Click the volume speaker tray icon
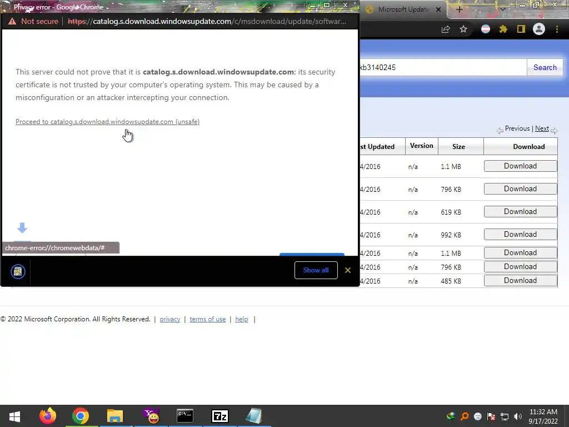Screen dimensions: 569x427 518,416
